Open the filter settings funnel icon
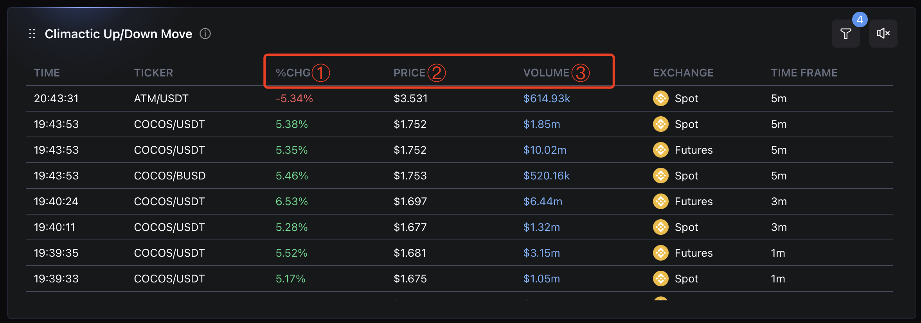Screen dimensions: 921x323 click(845, 34)
